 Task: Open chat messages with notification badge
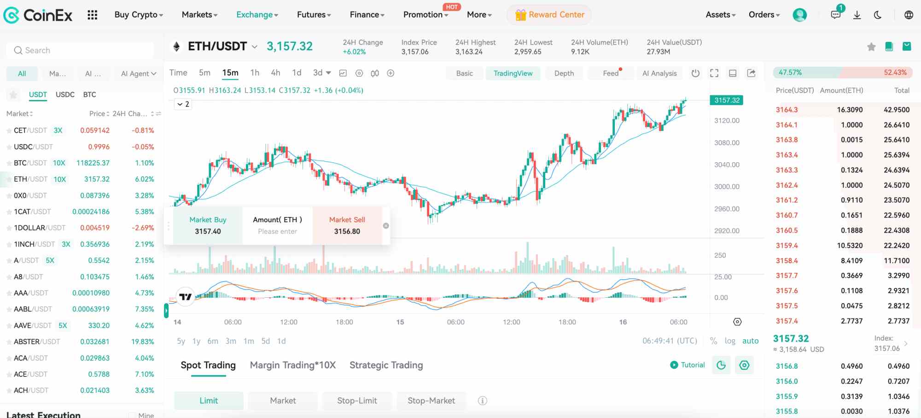click(835, 14)
